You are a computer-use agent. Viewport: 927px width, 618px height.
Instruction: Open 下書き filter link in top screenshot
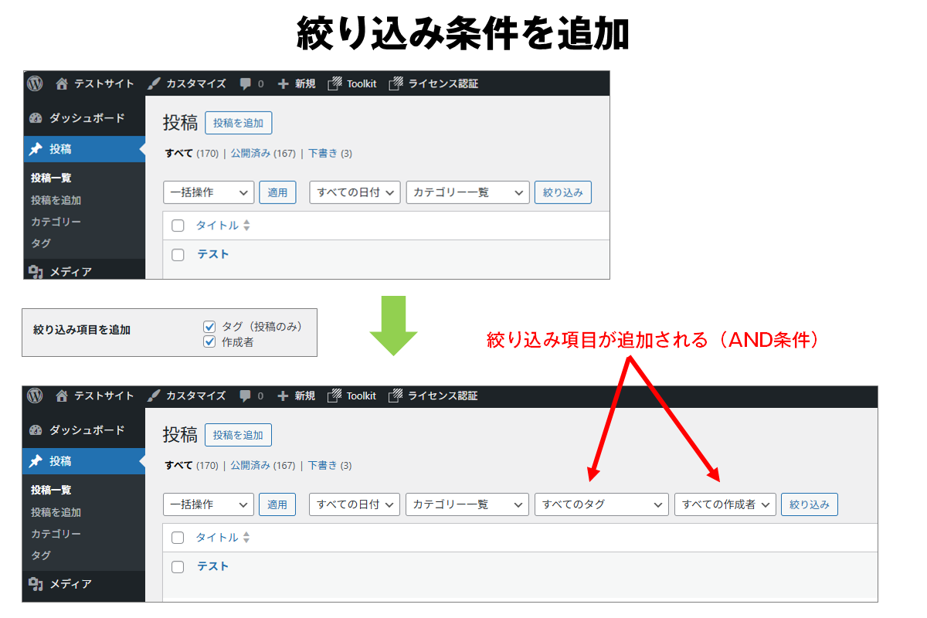(323, 153)
